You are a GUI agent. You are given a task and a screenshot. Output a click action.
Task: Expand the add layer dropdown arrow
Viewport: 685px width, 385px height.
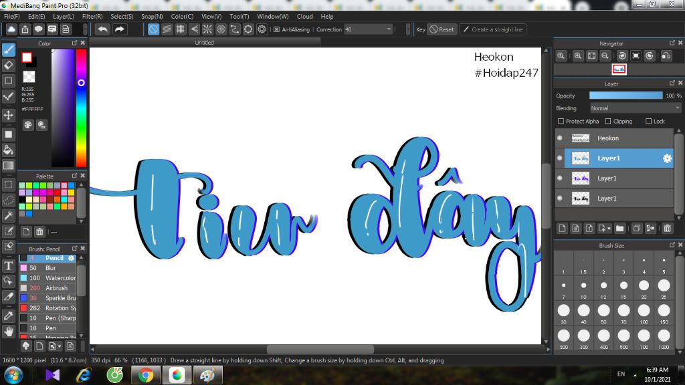[609, 229]
